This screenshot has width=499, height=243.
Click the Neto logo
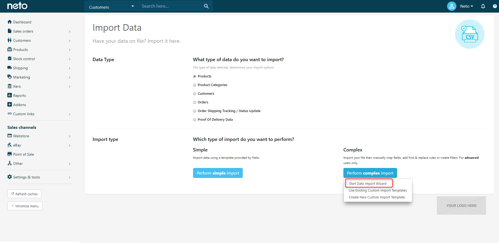[x=17, y=6]
